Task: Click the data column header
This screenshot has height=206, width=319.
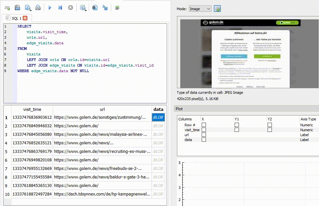Action: point(158,109)
